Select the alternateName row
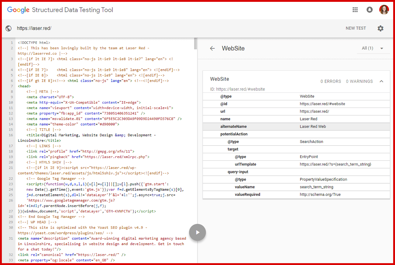Screen dimensions: 395x265 296,126
